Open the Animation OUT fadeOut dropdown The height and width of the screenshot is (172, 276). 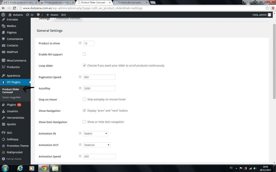pos(97,145)
